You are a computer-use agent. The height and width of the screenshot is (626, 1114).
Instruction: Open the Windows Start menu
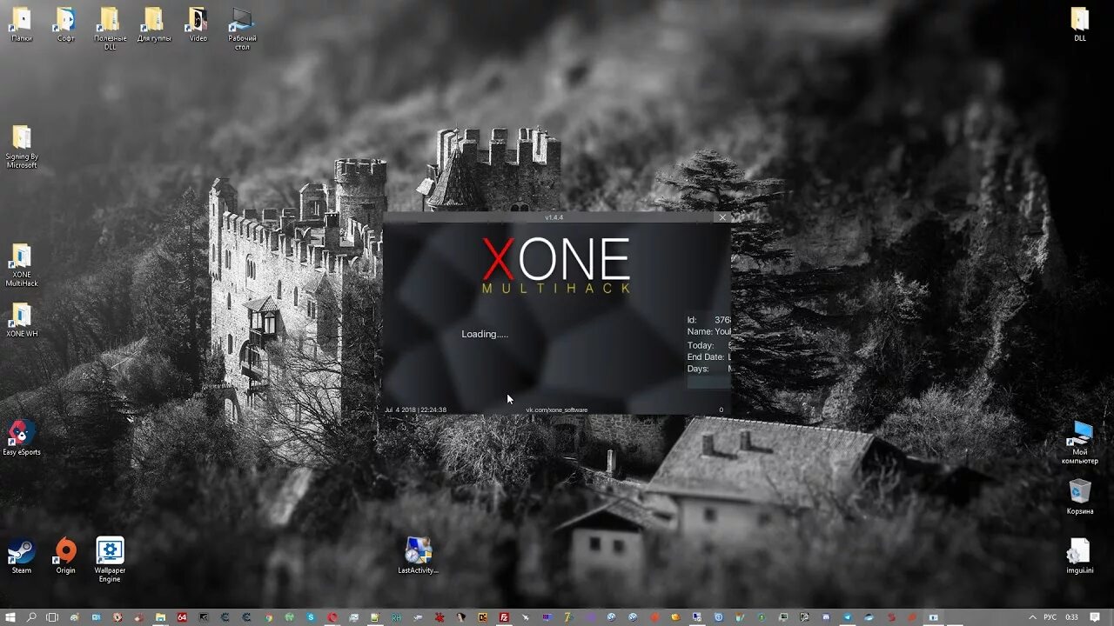(x=10, y=617)
